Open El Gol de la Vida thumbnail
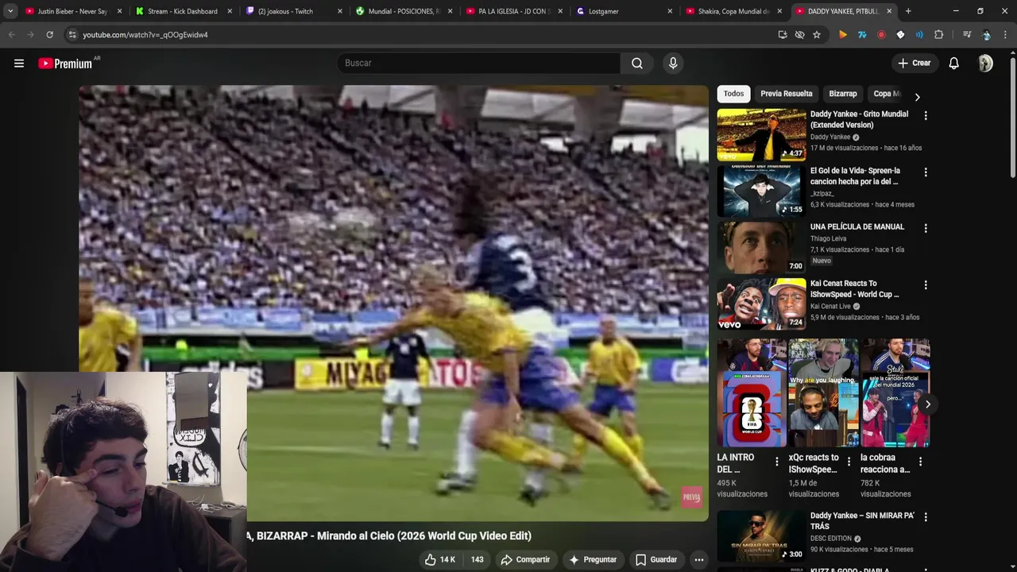1017x572 pixels. pyautogui.click(x=761, y=191)
